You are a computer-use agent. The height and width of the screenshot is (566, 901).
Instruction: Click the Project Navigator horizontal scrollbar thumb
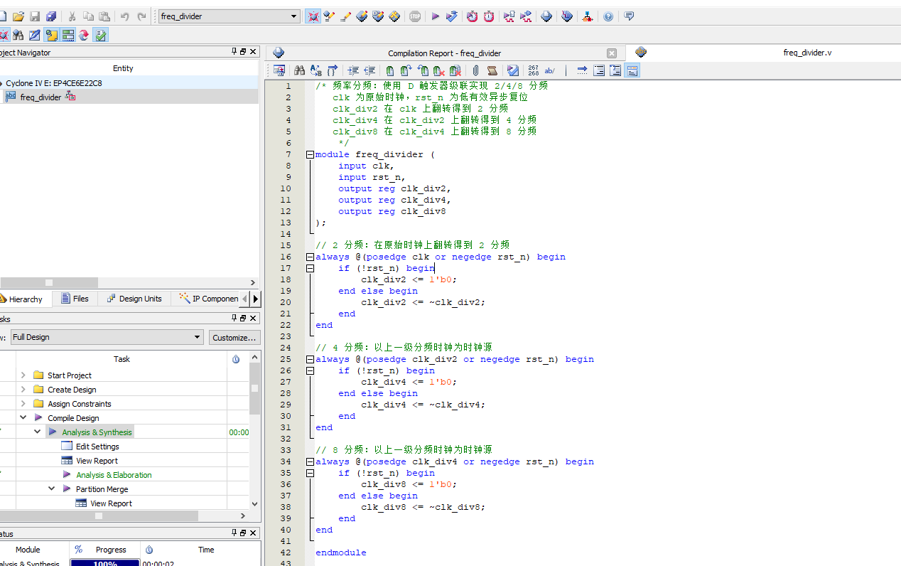[49, 282]
